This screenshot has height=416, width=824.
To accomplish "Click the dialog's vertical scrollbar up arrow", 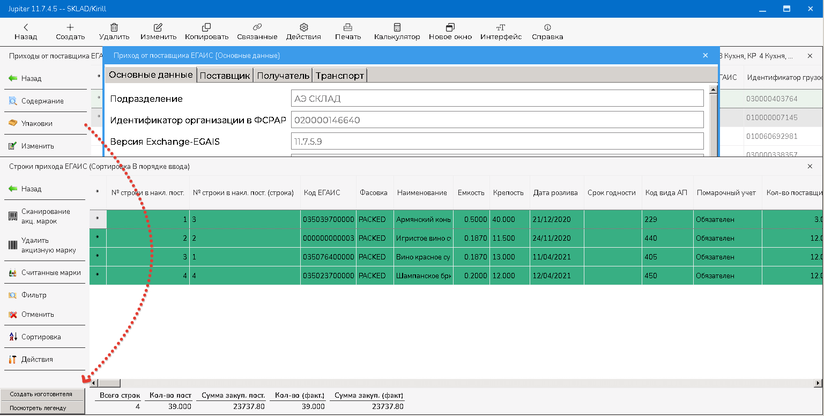I will pos(713,90).
